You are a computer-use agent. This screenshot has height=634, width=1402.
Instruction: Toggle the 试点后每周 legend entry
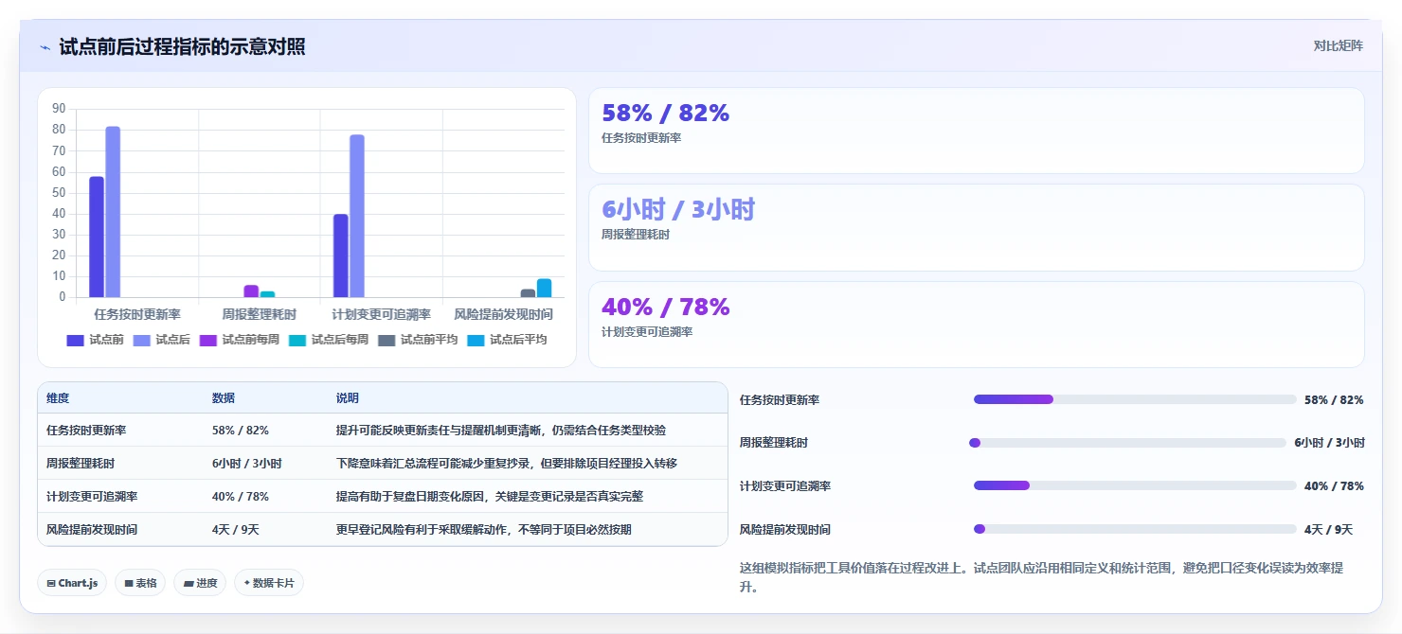(x=328, y=340)
